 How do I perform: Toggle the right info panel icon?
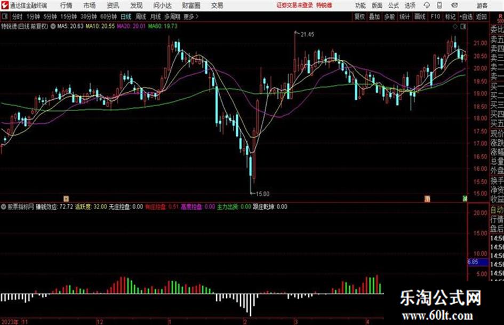pyautogui.click(x=463, y=27)
